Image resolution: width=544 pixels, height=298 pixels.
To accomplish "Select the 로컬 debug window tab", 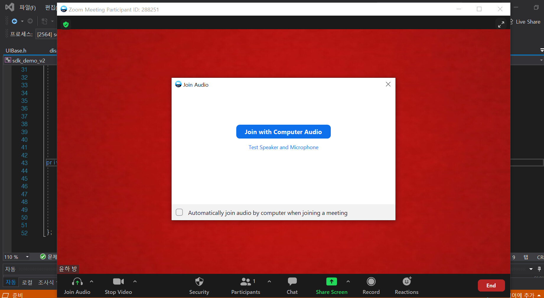I will (x=27, y=282).
